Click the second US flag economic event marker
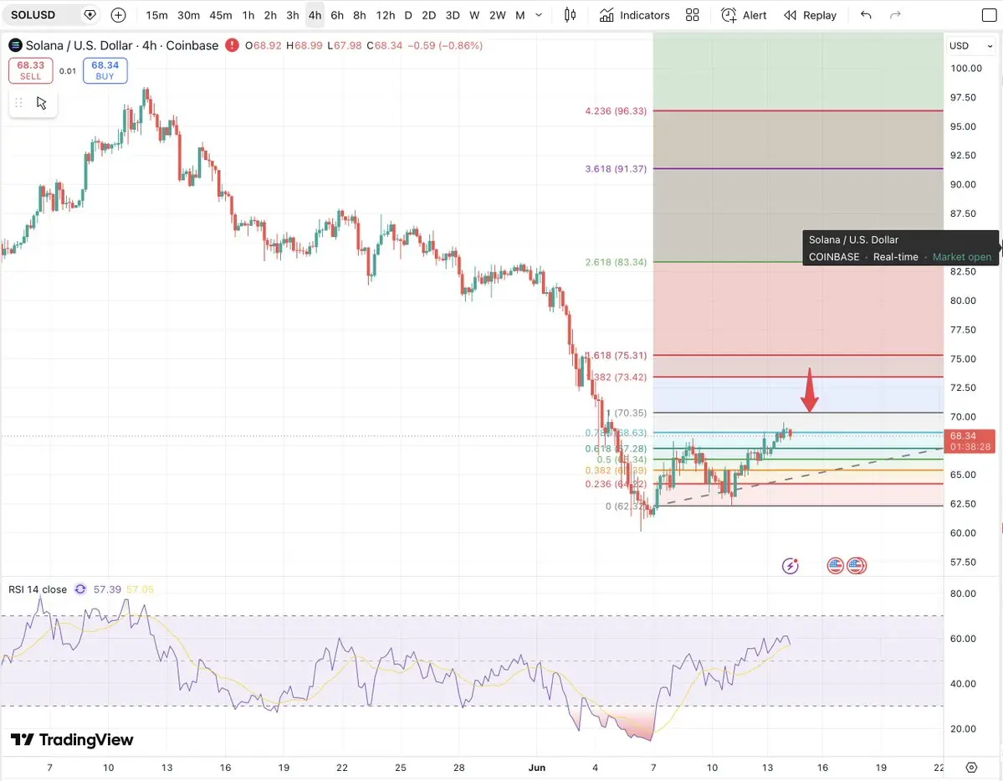 857,566
